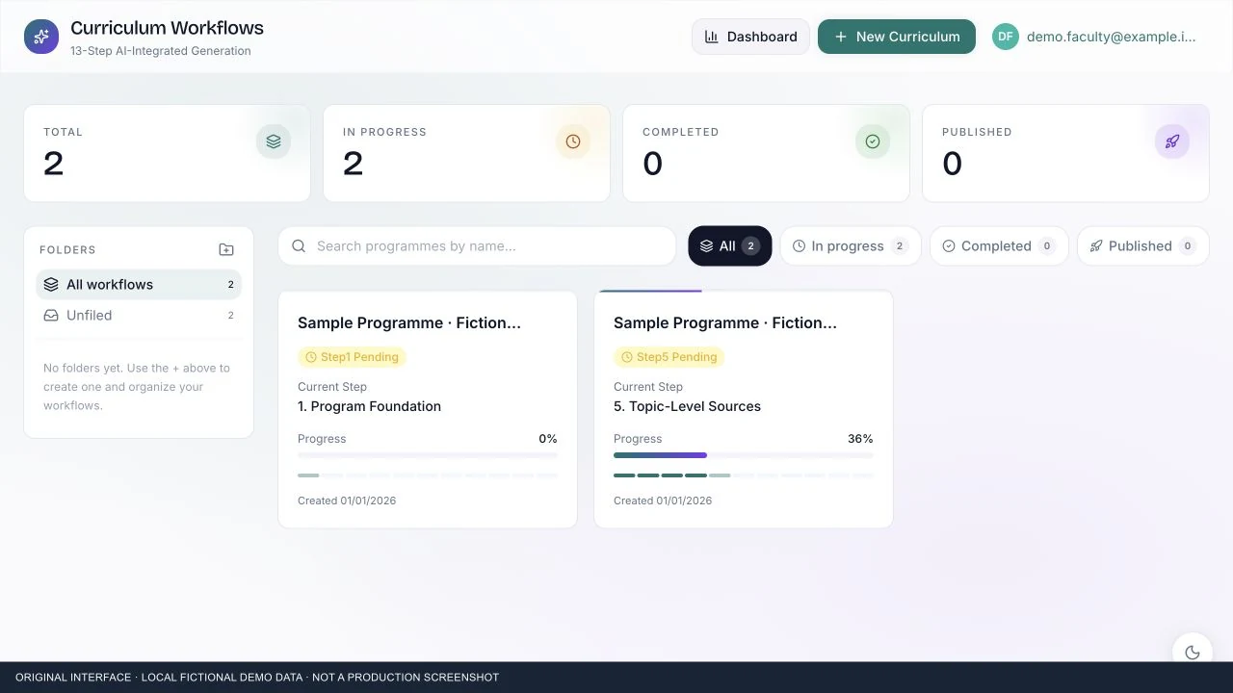Image resolution: width=1233 pixels, height=693 pixels.
Task: Click the Curriculum Workflows sparkle logo icon
Action: coord(41,37)
